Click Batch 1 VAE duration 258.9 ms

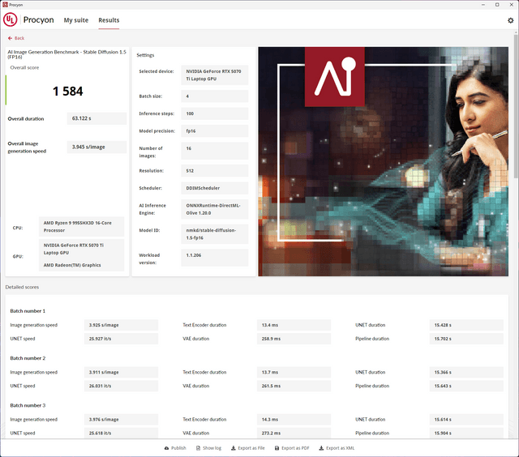tap(294, 339)
